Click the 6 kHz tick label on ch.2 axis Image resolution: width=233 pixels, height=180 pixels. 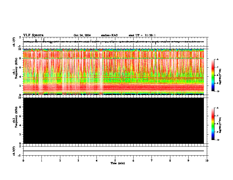(21, 116)
